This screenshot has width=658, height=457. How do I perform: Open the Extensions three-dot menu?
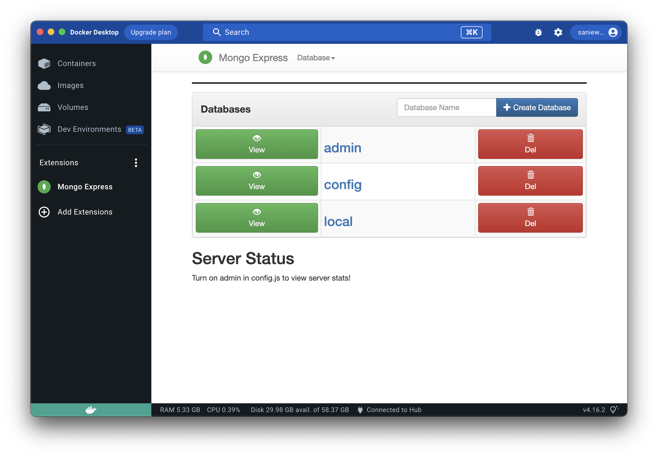(x=136, y=163)
